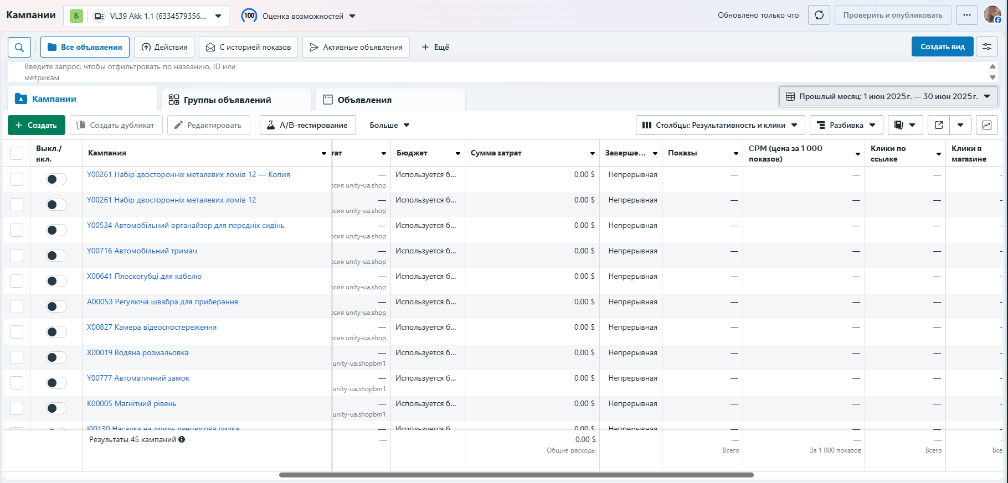The height and width of the screenshot is (483, 1008).
Task: Open the three-dots more options menu
Action: [x=967, y=15]
